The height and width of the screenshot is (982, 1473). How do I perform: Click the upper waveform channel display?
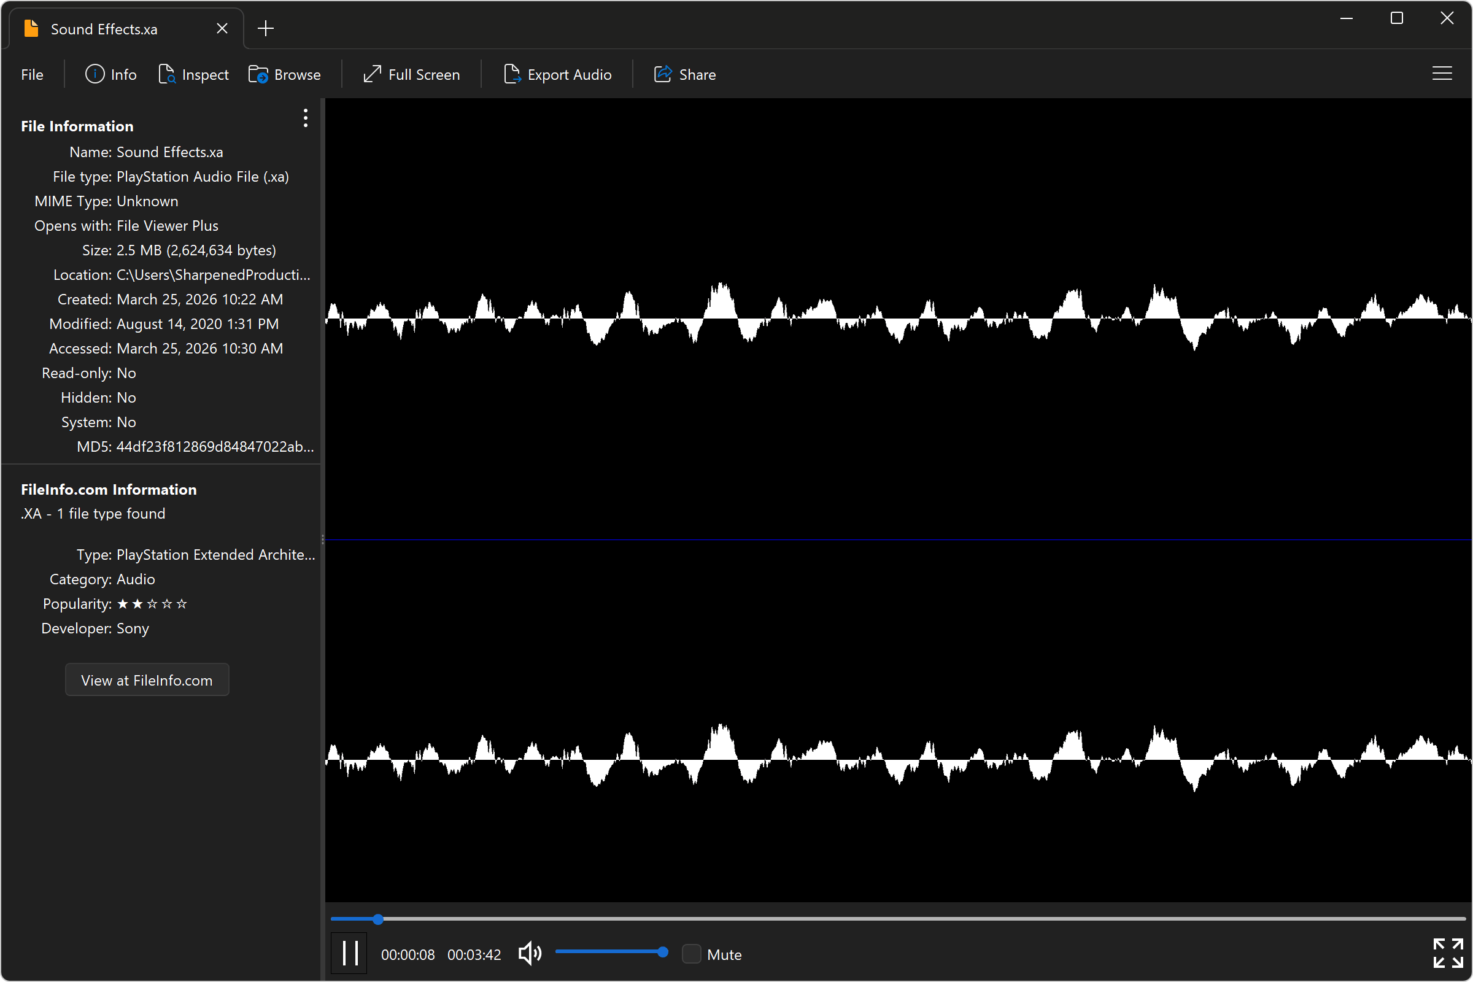point(898,319)
